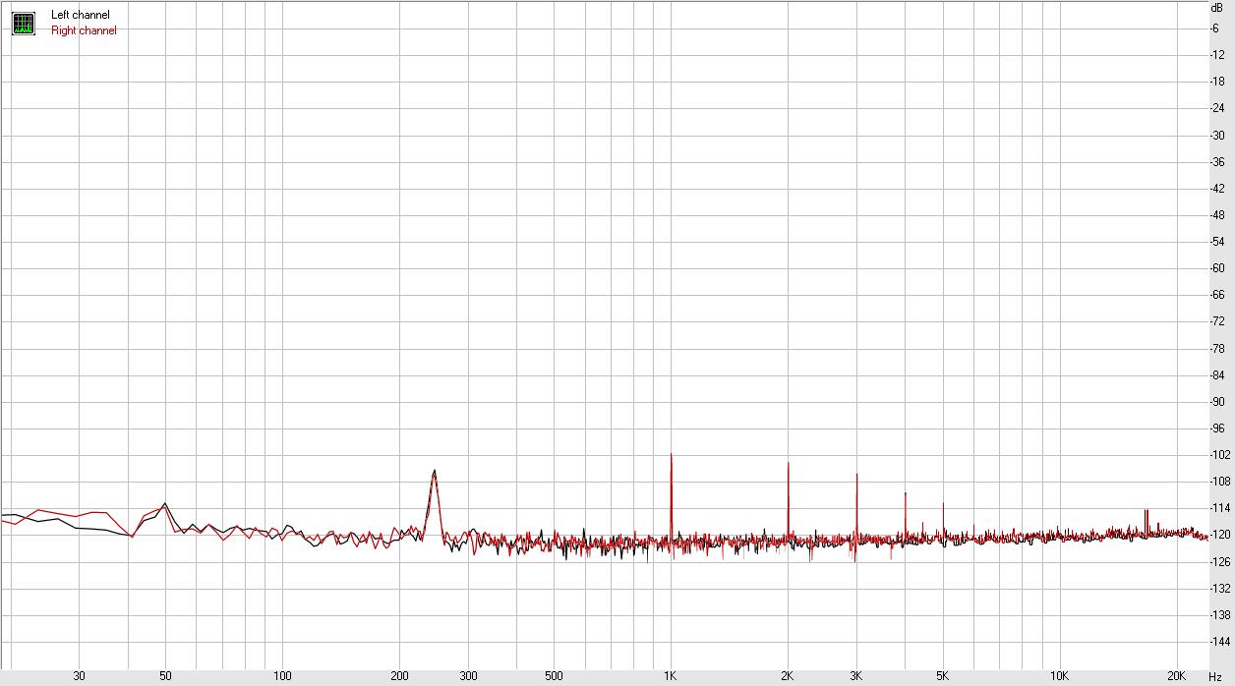The image size is (1235, 686).
Task: Click the -6 dB axis value
Action: [x=1214, y=28]
